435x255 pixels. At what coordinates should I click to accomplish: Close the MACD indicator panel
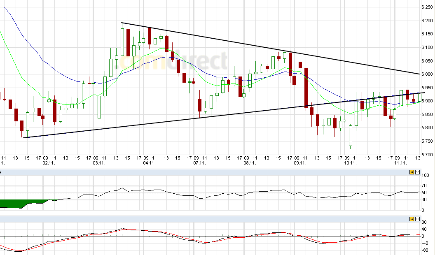click(x=417, y=219)
